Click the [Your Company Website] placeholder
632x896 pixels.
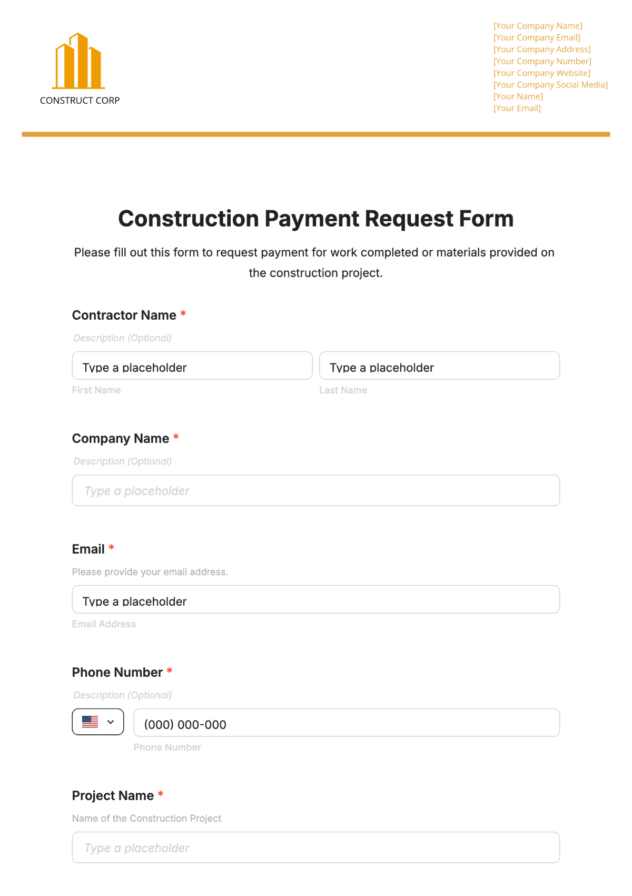click(x=542, y=73)
